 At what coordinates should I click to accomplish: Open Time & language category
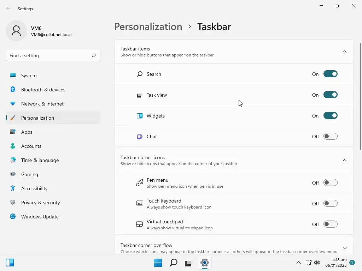[x=53, y=160]
